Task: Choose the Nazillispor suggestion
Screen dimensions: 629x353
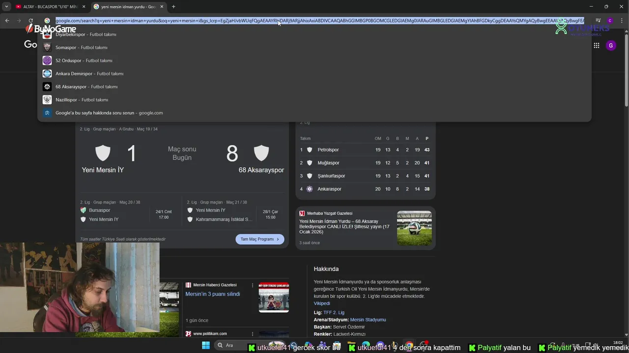Action: point(314,100)
